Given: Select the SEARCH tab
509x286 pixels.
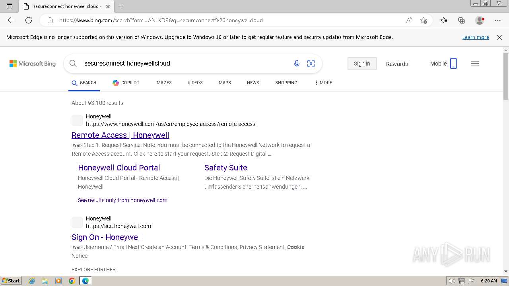Looking at the screenshot, I should pyautogui.click(x=84, y=83).
